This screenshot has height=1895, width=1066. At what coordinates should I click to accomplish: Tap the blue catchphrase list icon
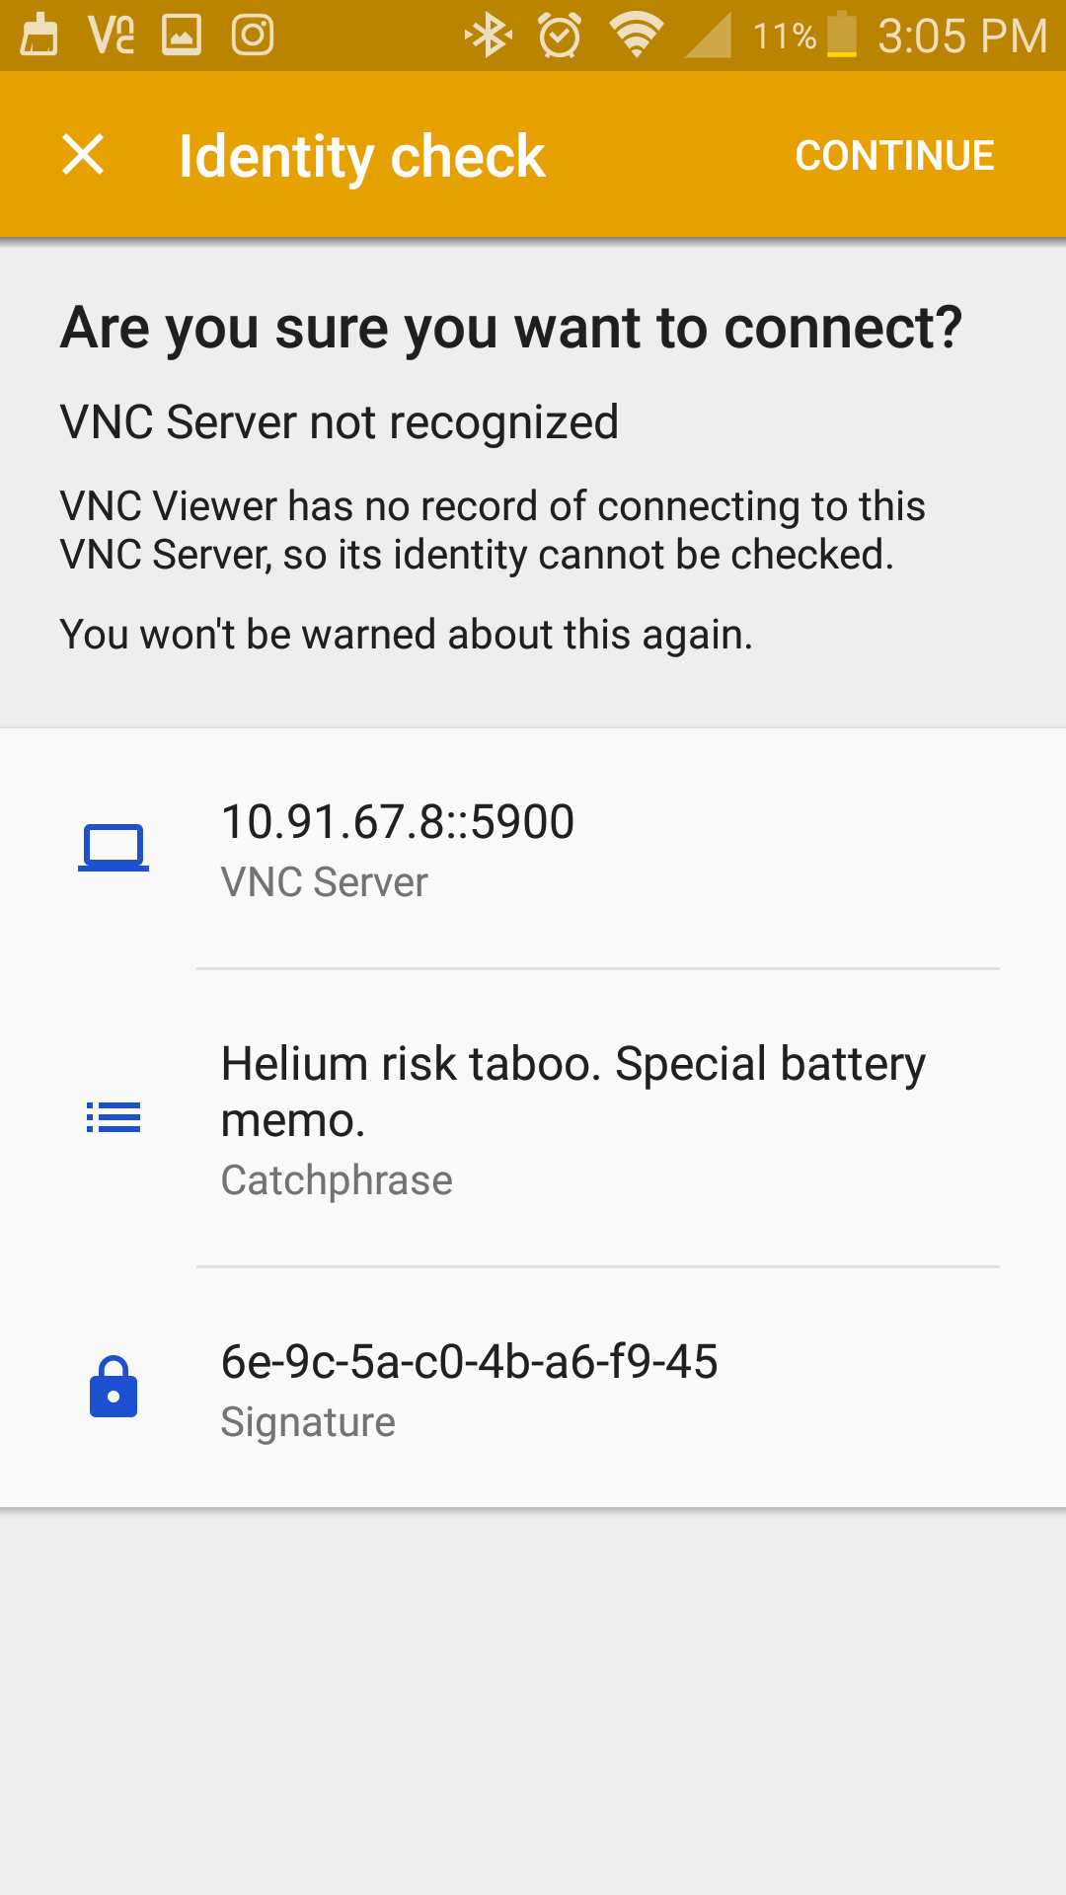pyautogui.click(x=114, y=1117)
